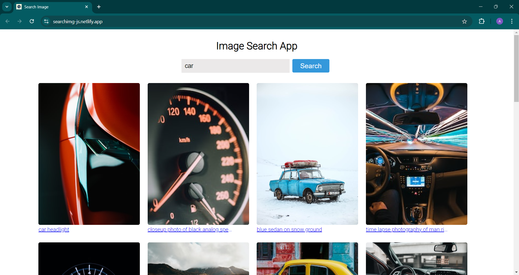This screenshot has width=519, height=275.
Task: Close the Search Image tab
Action: pyautogui.click(x=87, y=7)
